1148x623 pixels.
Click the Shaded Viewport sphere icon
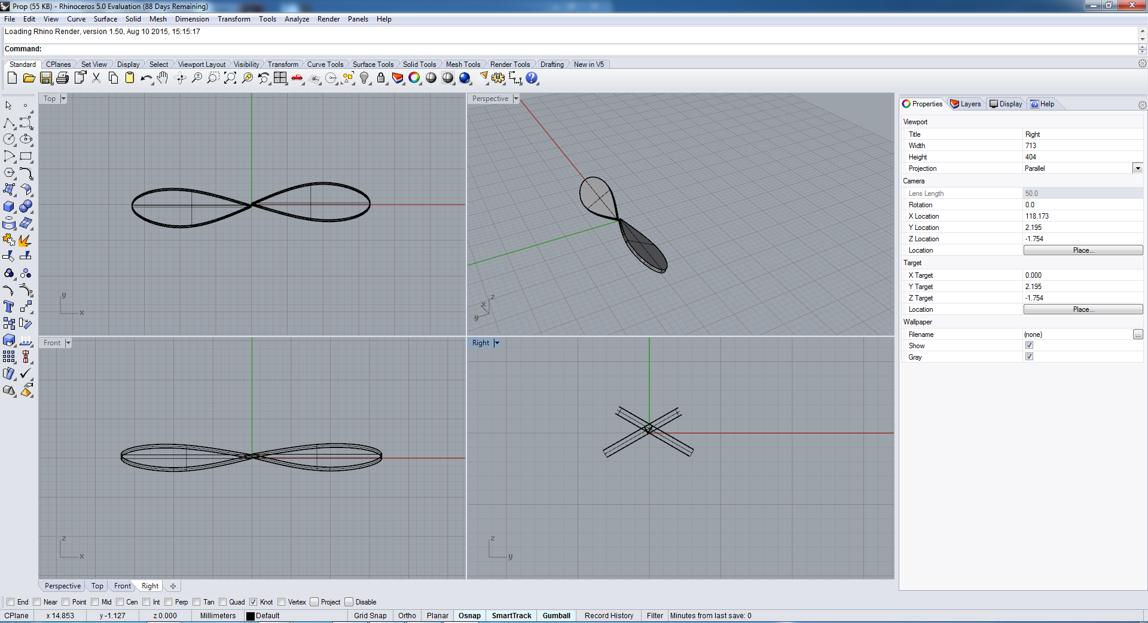[431, 78]
